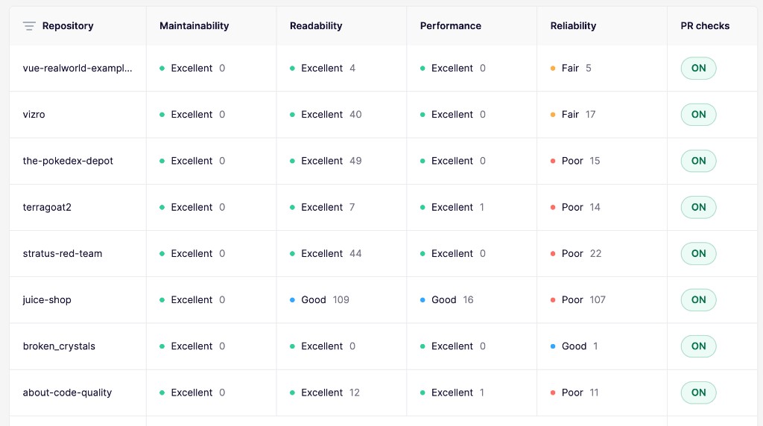Open the vizro repository
Image resolution: width=763 pixels, height=426 pixels.
tap(34, 114)
